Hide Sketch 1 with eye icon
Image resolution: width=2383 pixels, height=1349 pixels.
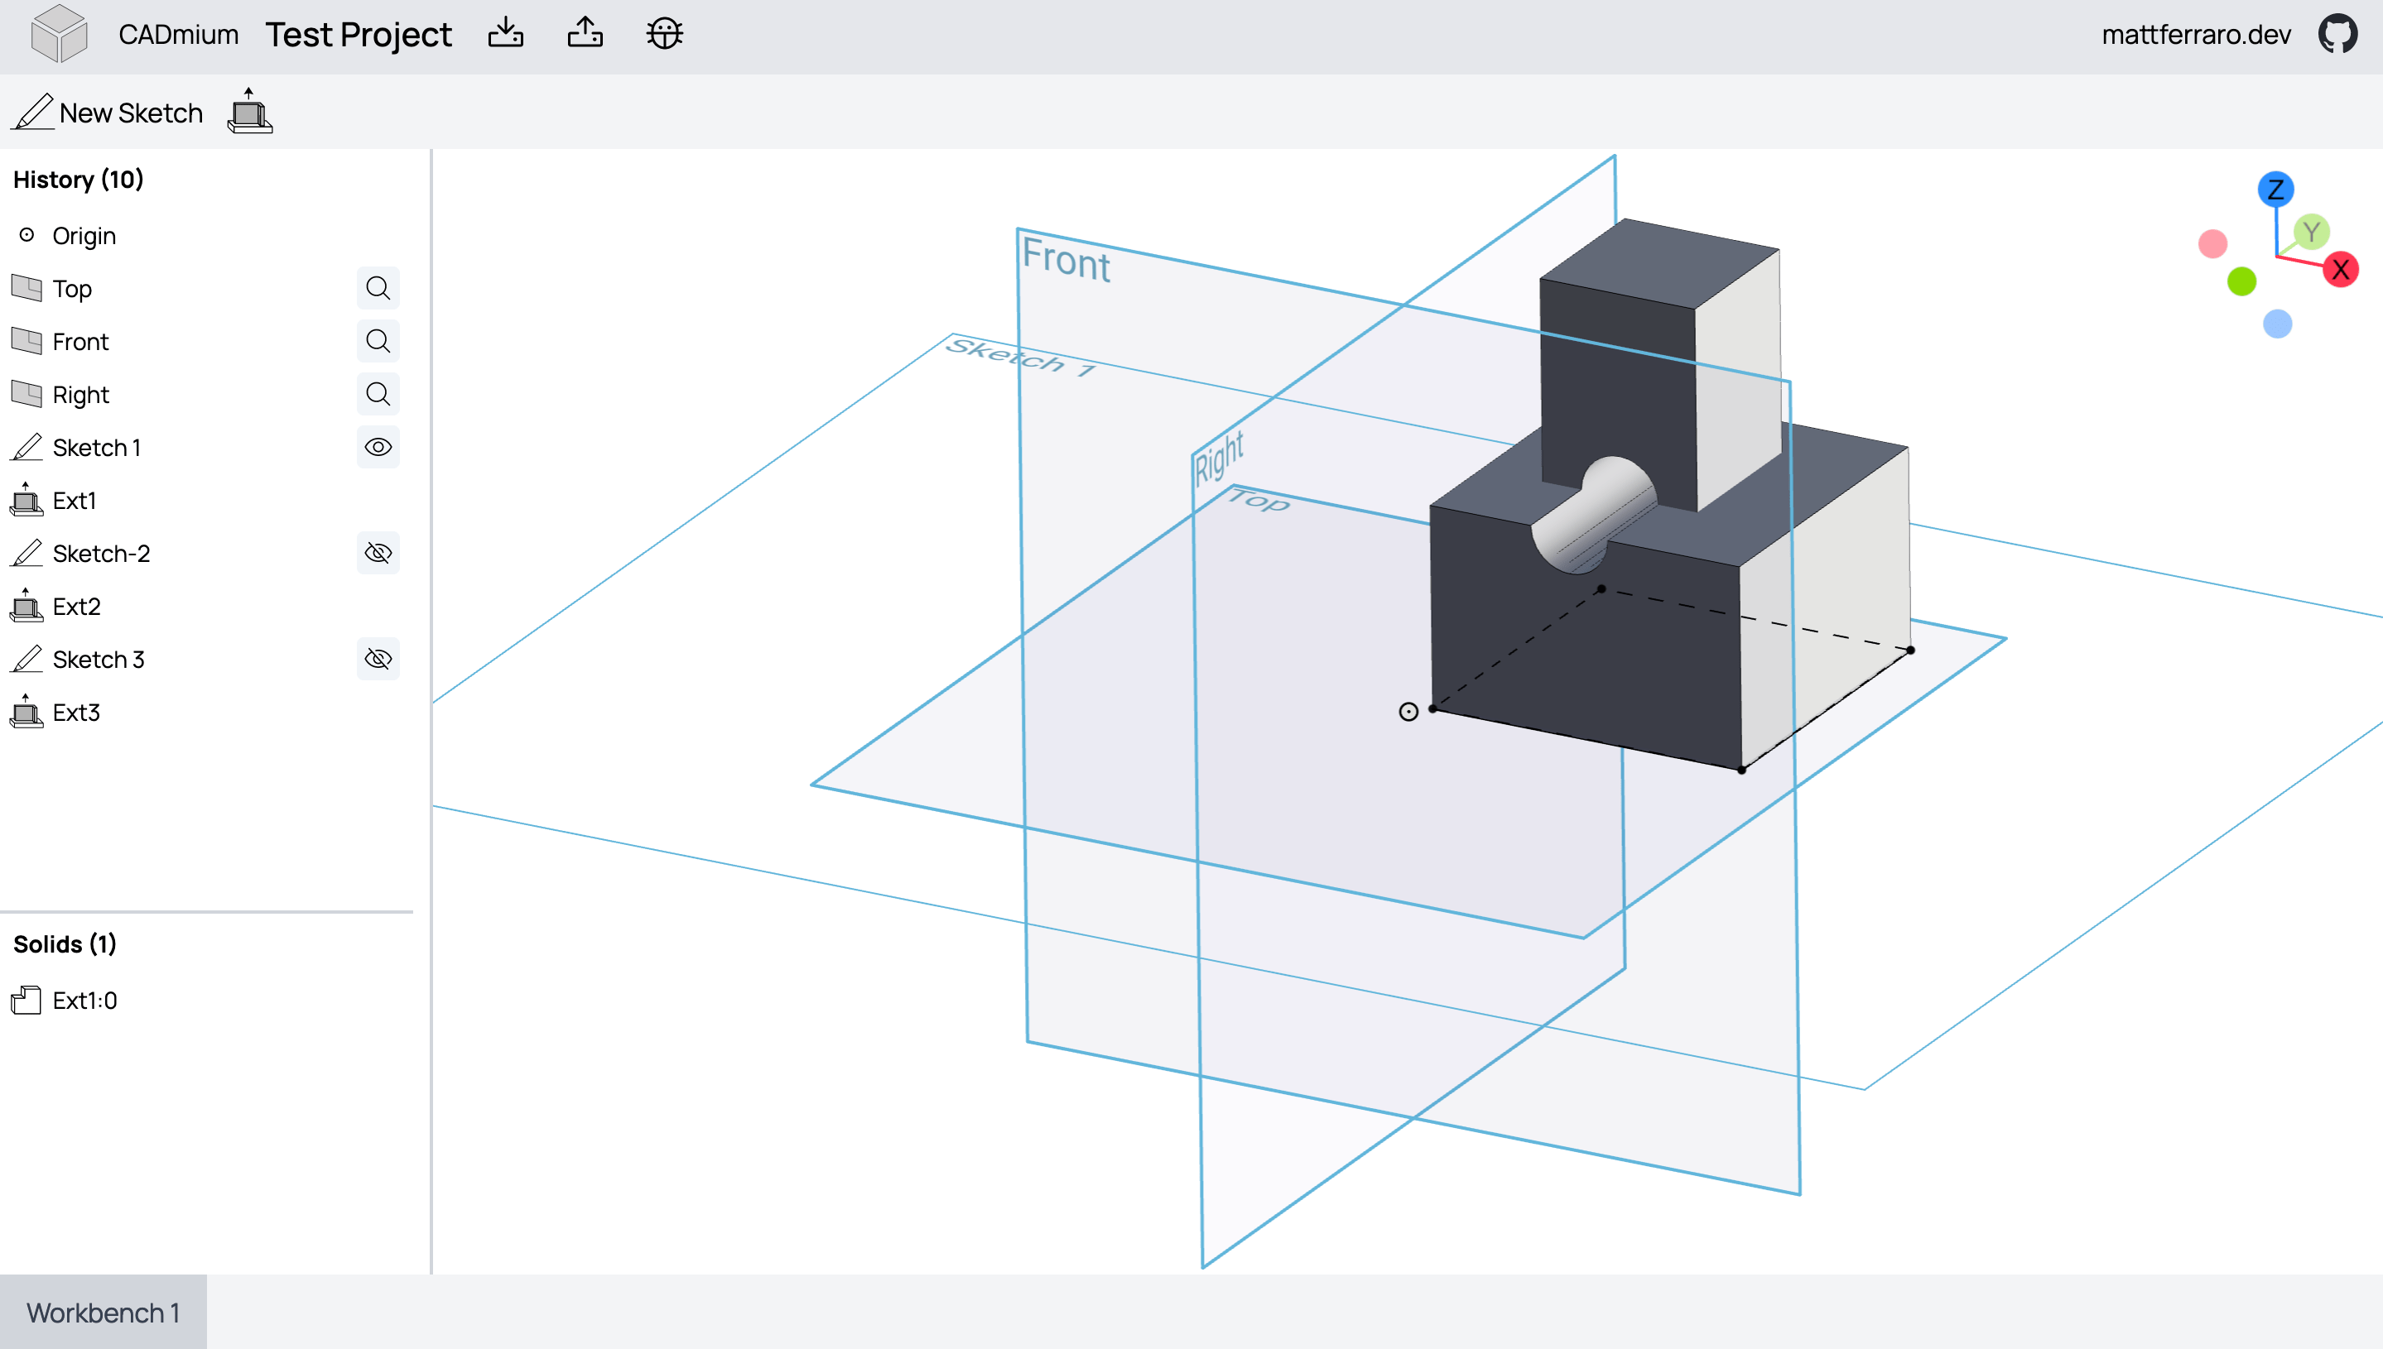pyautogui.click(x=378, y=448)
